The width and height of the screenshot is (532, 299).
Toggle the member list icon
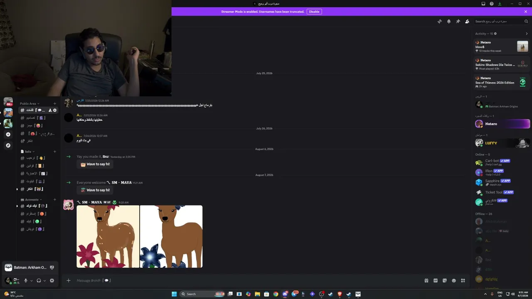click(x=467, y=21)
